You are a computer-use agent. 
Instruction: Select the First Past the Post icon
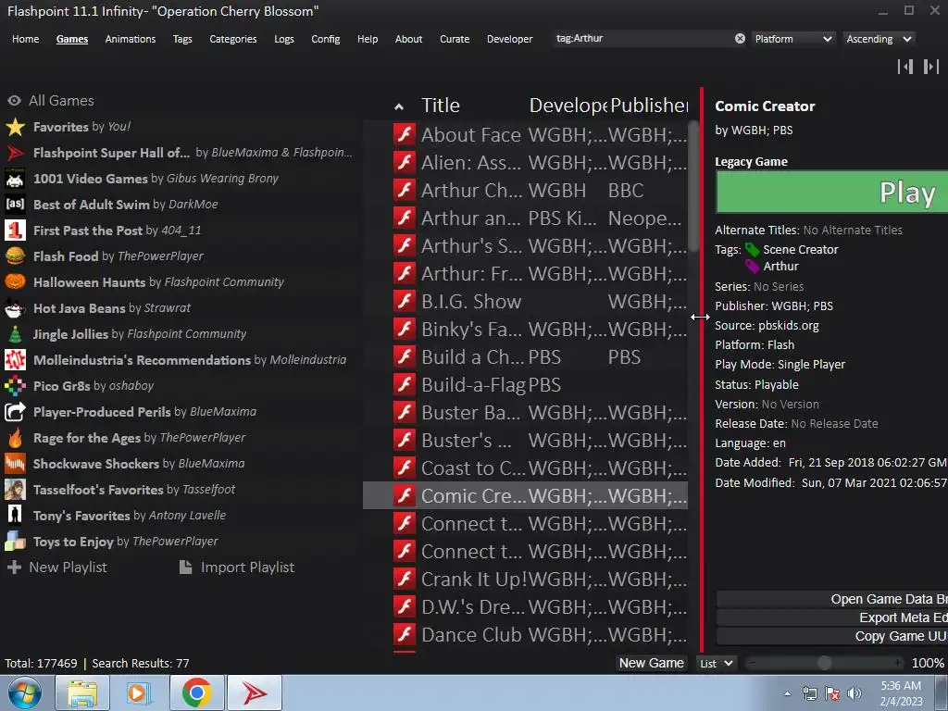(15, 230)
